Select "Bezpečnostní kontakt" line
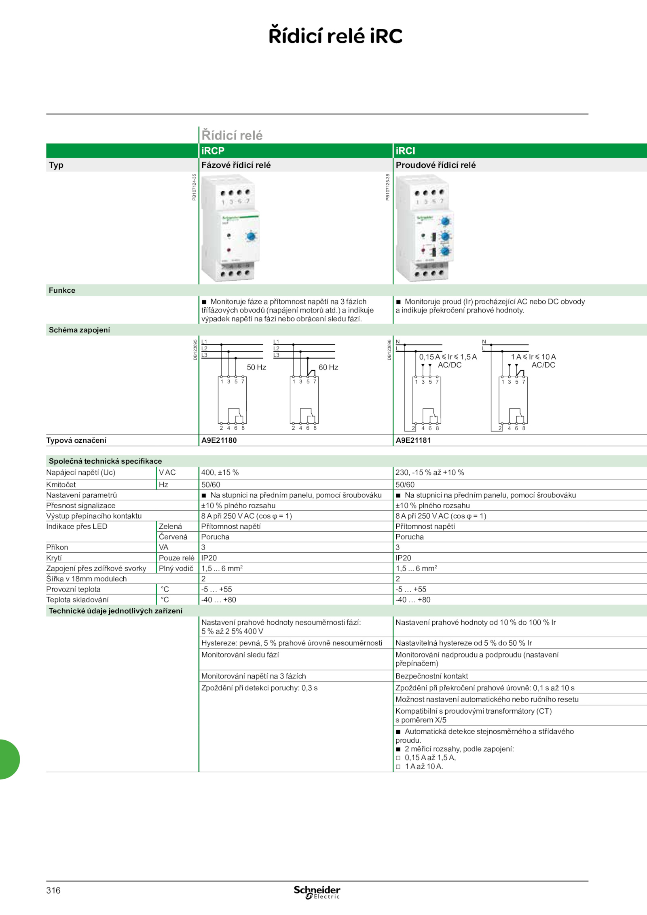The height and width of the screenshot is (915, 647). [x=432, y=676]
